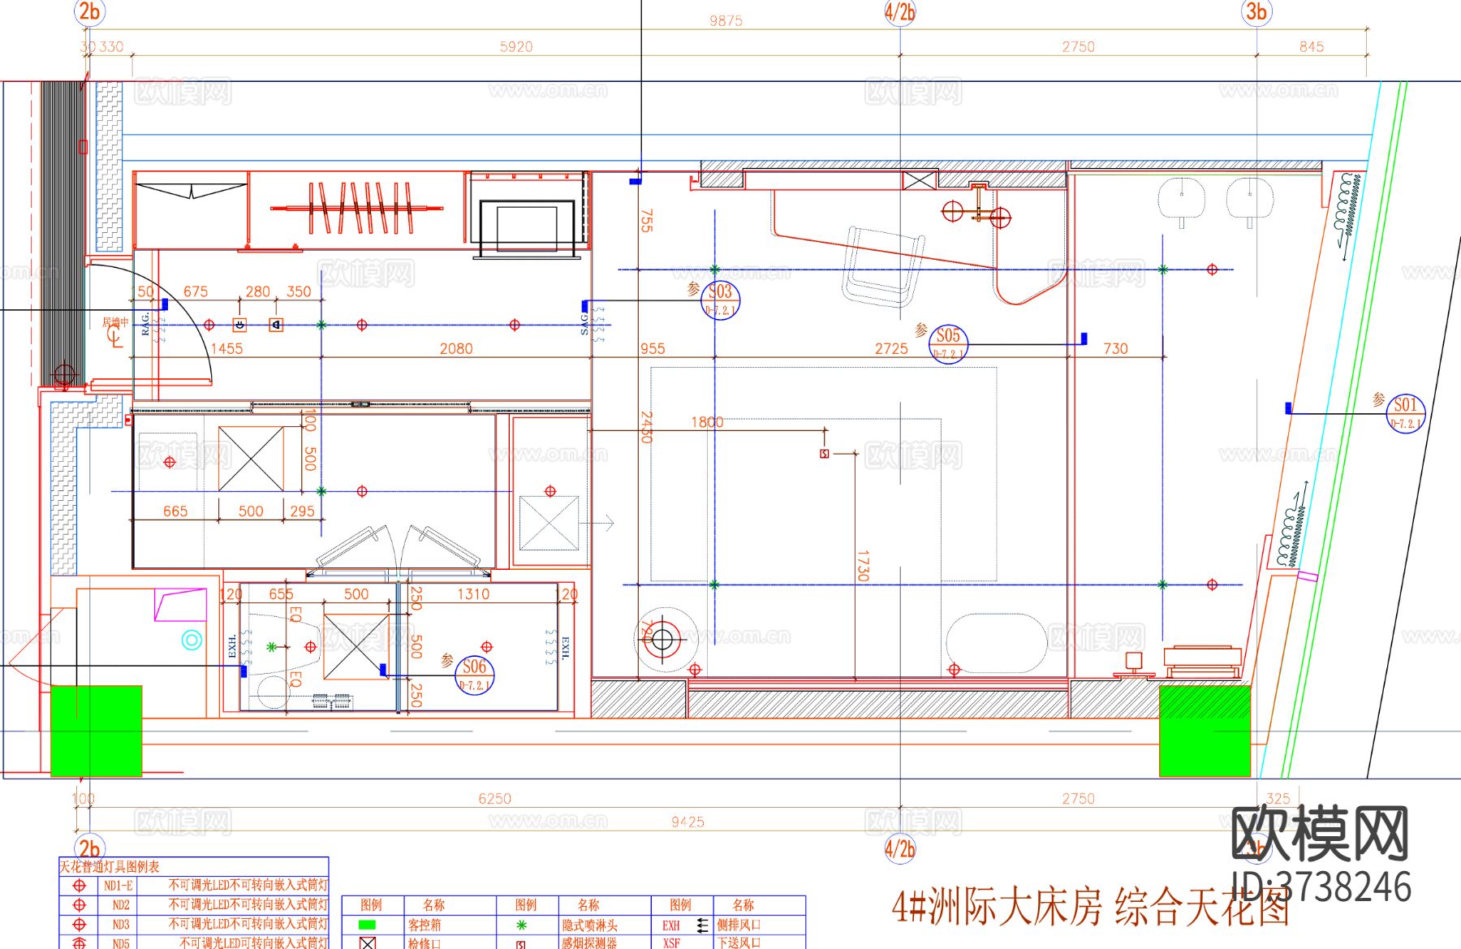Click the SAG supply air grille label
The width and height of the screenshot is (1461, 949).
pos(584,325)
